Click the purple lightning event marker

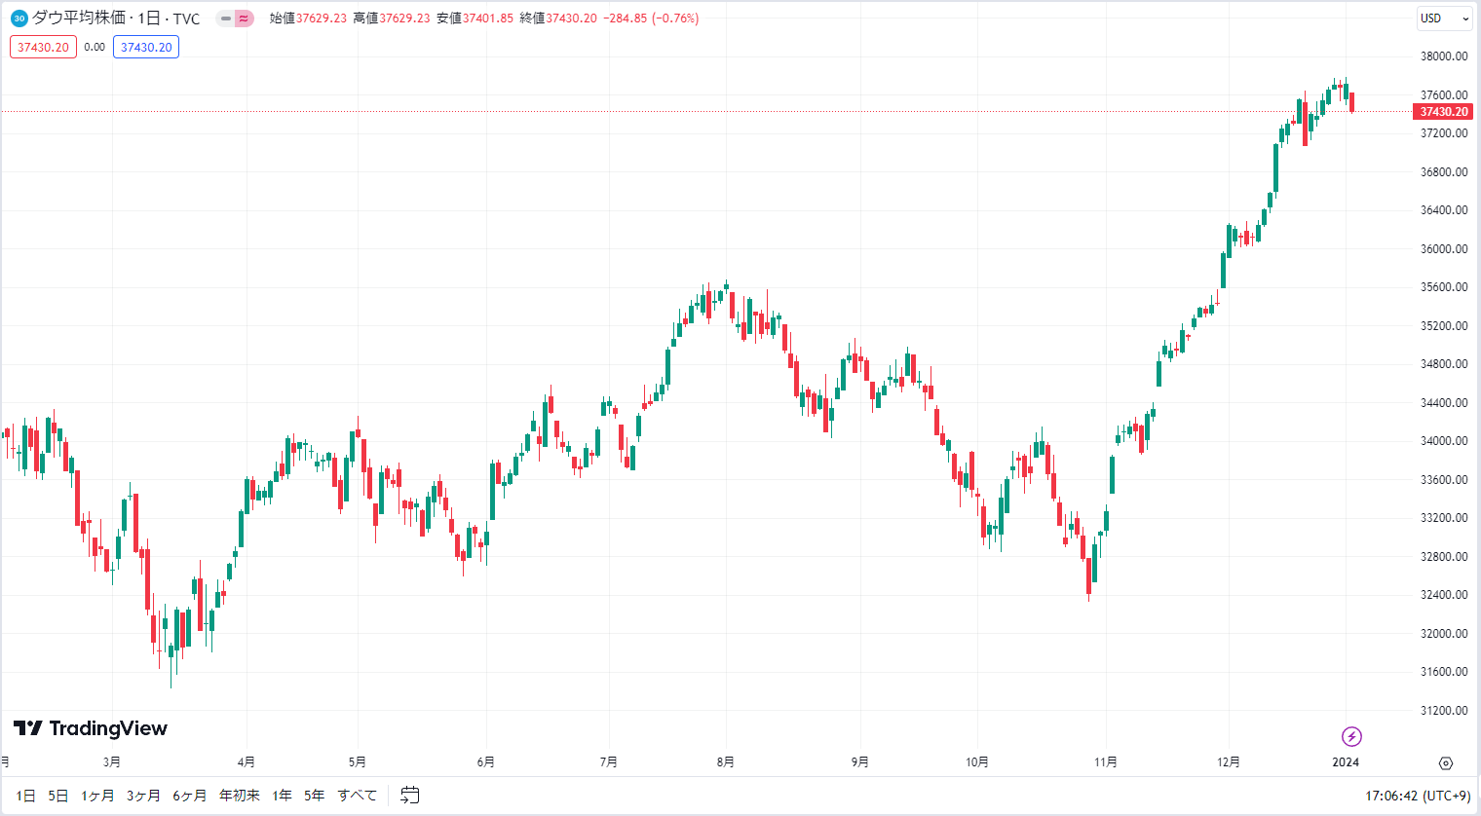point(1351,736)
